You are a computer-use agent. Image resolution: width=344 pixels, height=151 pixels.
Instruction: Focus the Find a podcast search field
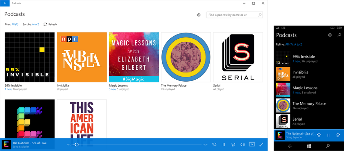point(235,15)
